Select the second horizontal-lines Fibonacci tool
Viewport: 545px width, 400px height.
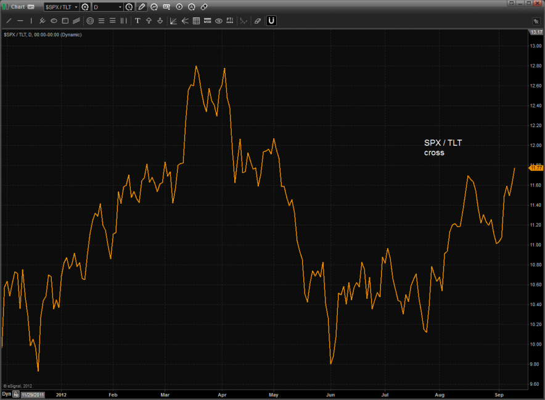[x=113, y=21]
